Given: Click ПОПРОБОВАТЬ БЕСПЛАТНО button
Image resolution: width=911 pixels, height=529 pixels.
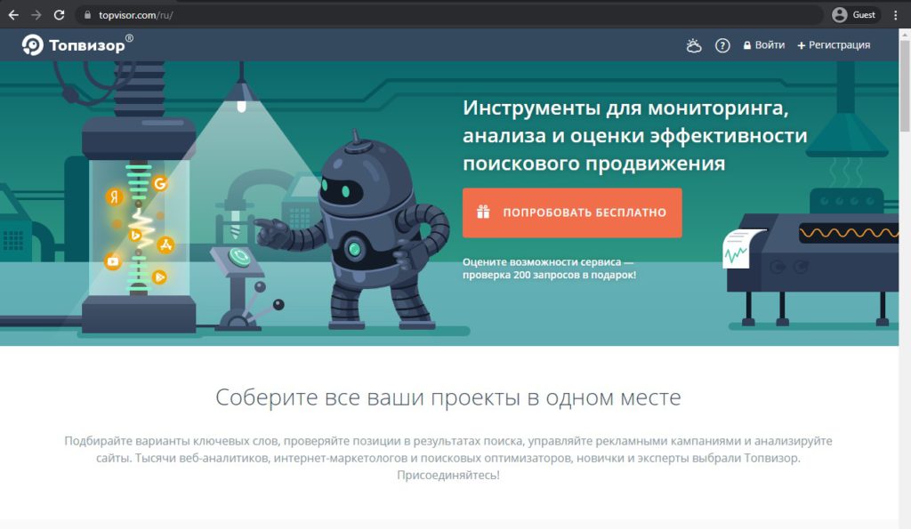Looking at the screenshot, I should coord(572,212).
